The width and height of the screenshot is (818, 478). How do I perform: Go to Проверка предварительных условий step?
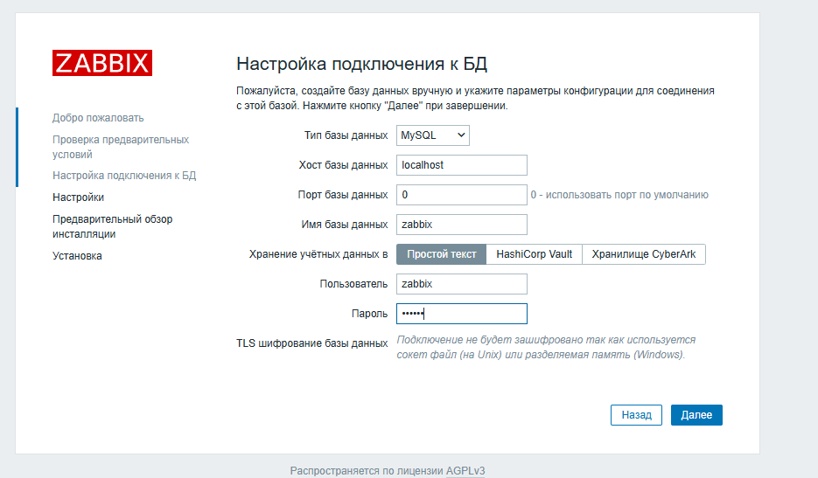[120, 147]
